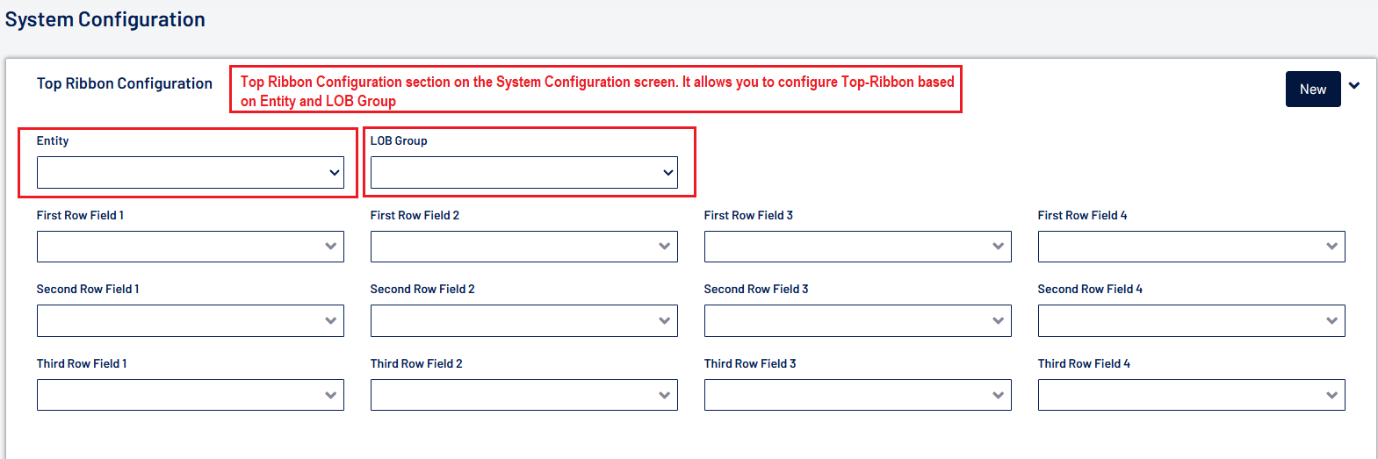Open Second Row Field 4 dropdown
The height and width of the screenshot is (459, 1378).
(1191, 321)
